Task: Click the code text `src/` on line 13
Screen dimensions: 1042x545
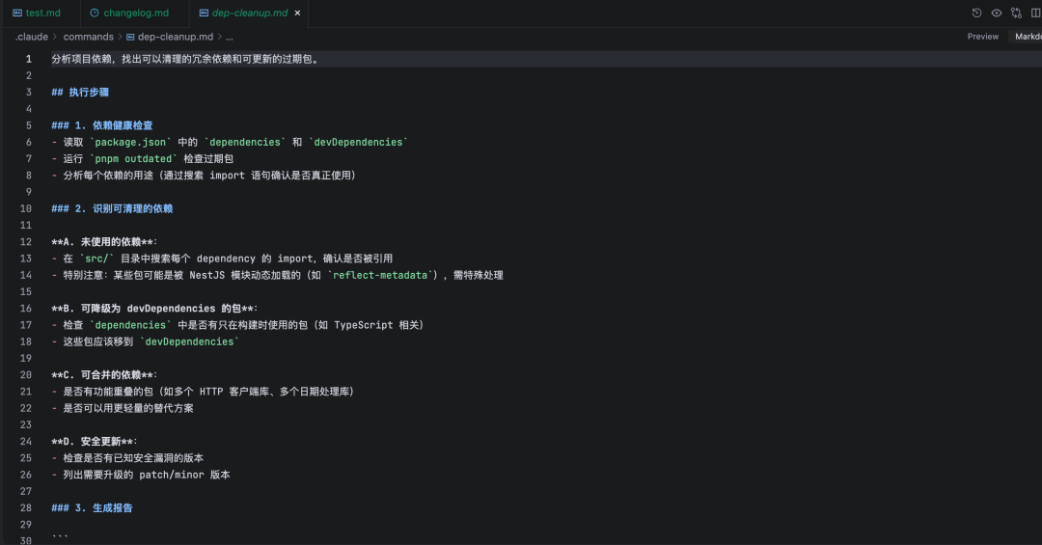Action: 97,259
